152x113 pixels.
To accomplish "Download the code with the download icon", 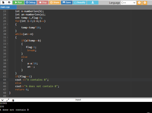I will click(x=93, y=2).
